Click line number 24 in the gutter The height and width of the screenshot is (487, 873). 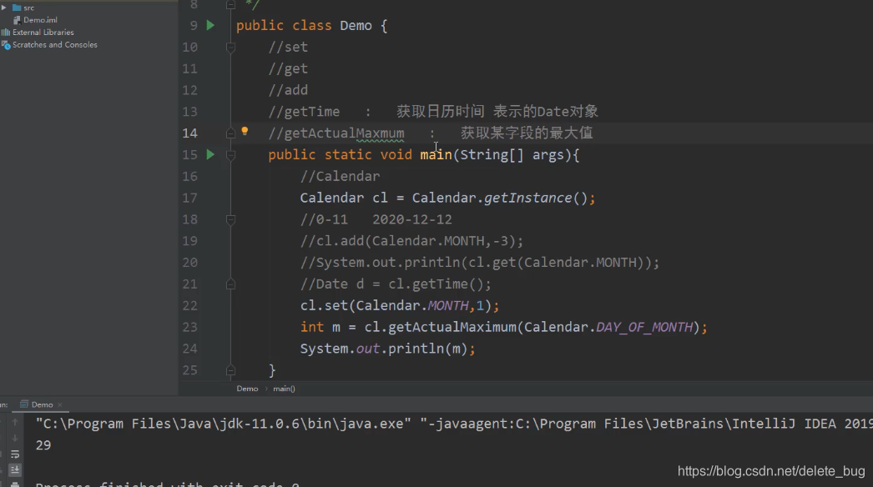[189, 349]
